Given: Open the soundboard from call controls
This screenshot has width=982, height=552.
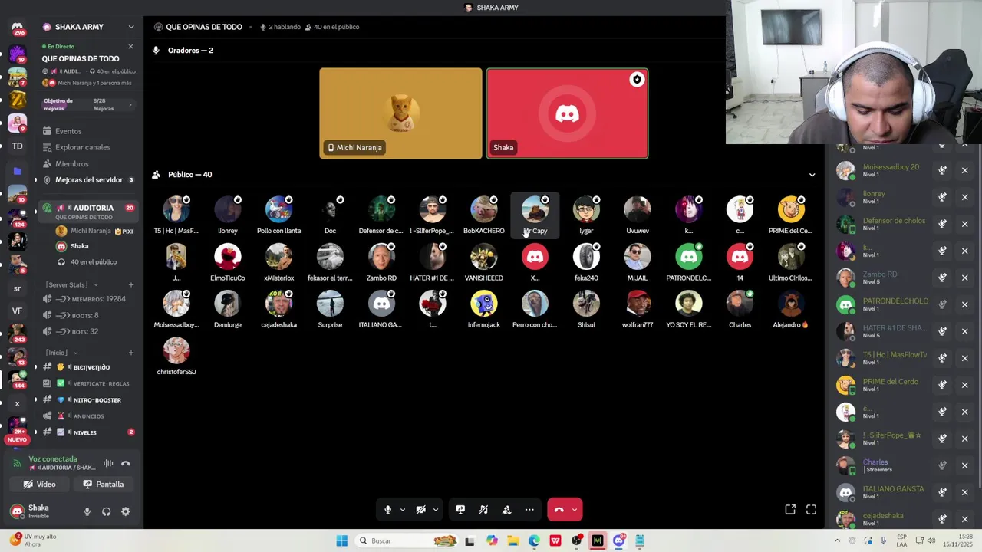Looking at the screenshot, I should 483,510.
